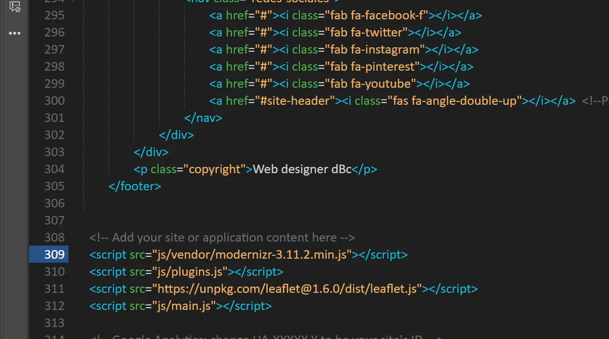Click the closing </footer> tag
Viewport: 609px width, 339px height.
[x=135, y=186]
